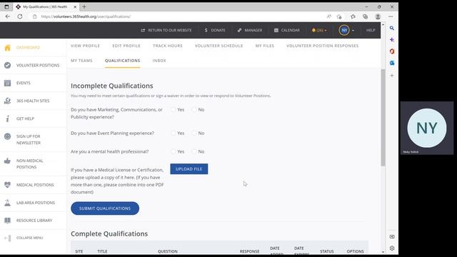Click the Volunteer Positions checkmark icon
The image size is (457, 257).
pos(8,65)
